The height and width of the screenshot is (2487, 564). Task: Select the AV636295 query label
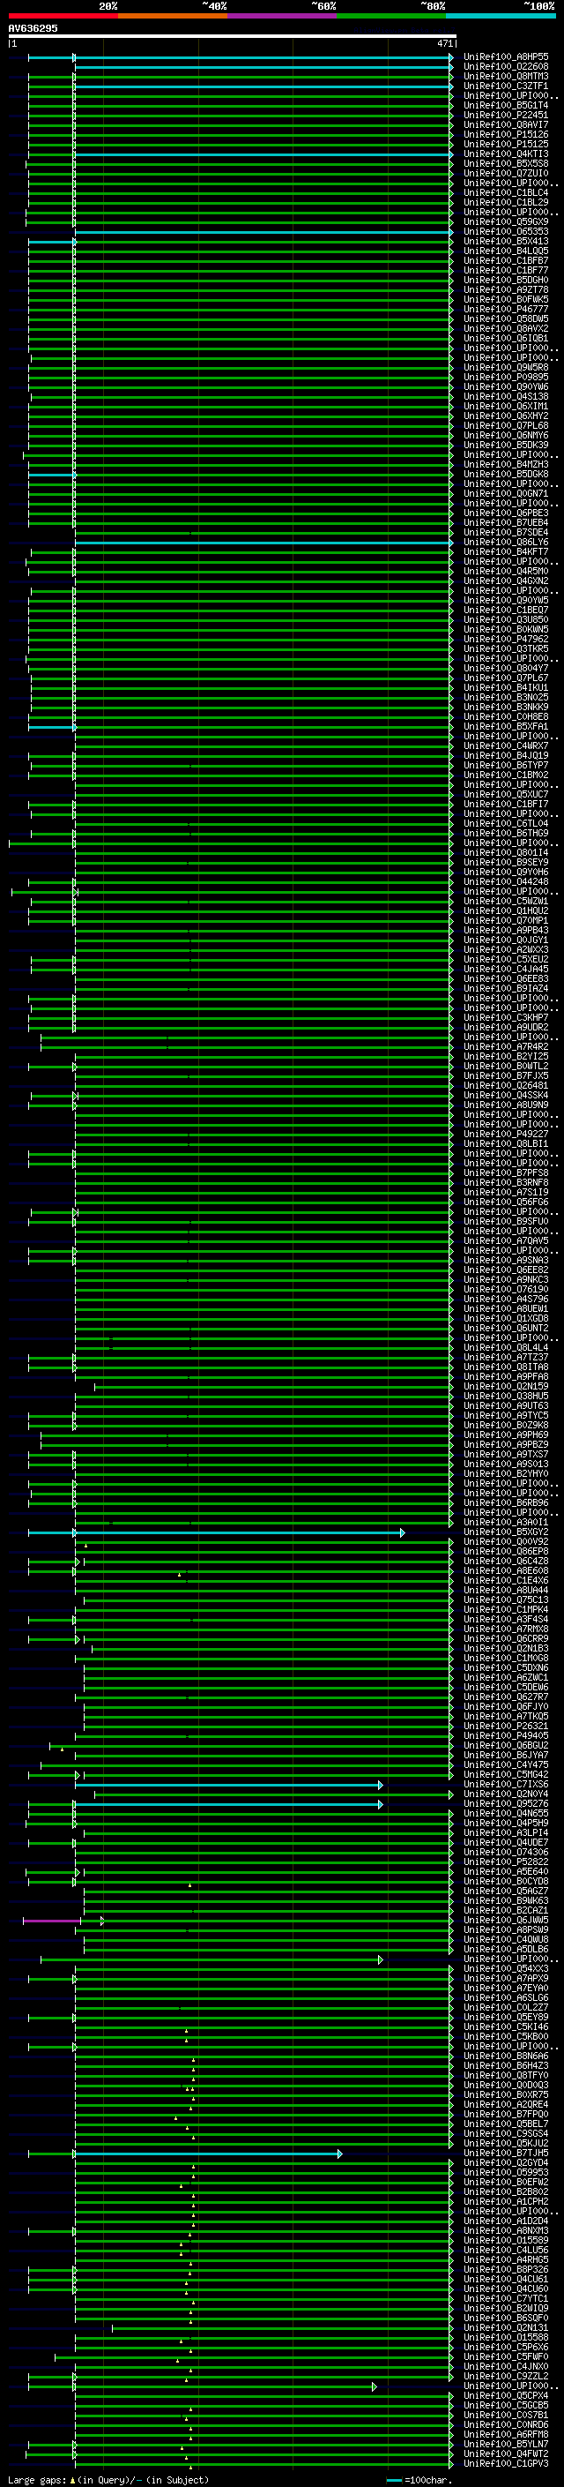(x=33, y=28)
